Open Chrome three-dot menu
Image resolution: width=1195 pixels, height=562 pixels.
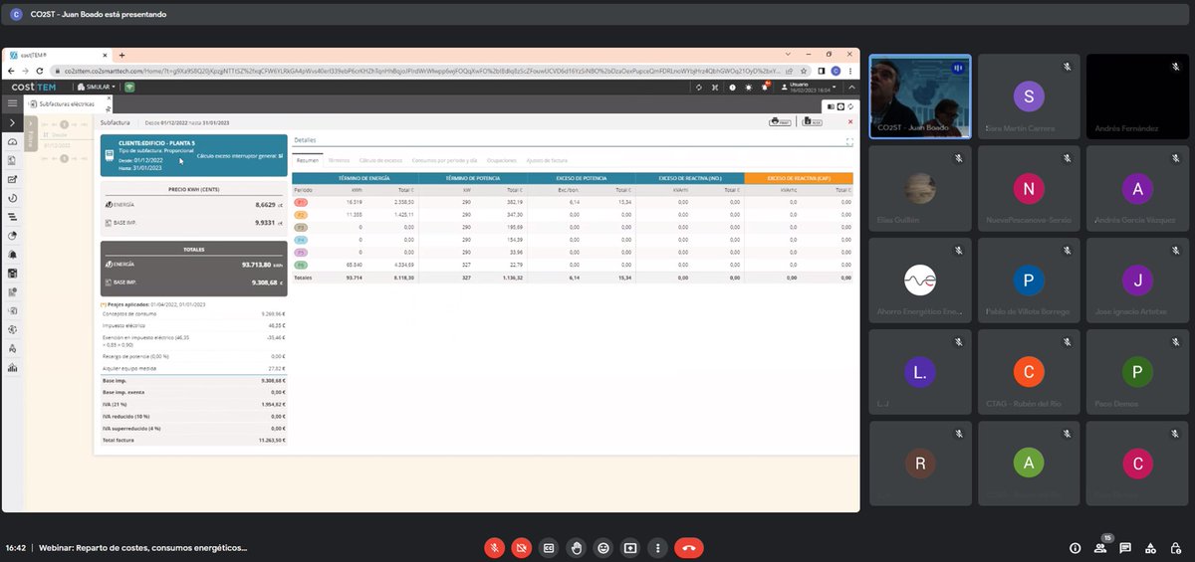[x=849, y=71]
